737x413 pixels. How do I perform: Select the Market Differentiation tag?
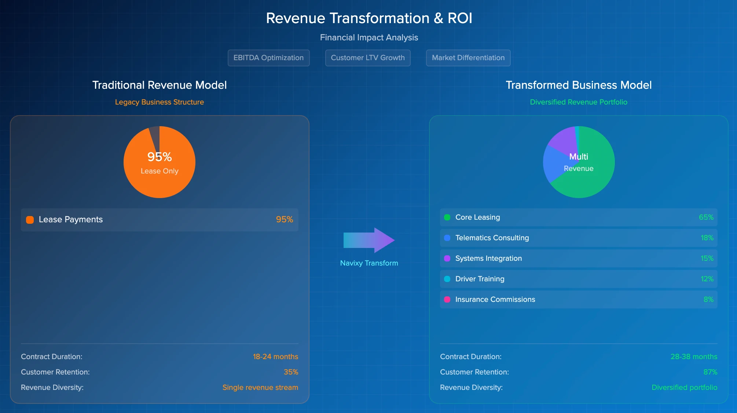tap(468, 58)
